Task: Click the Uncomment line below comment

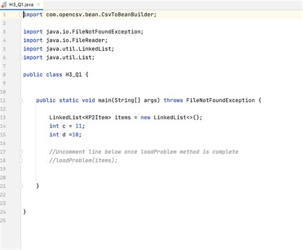Action: (144, 152)
